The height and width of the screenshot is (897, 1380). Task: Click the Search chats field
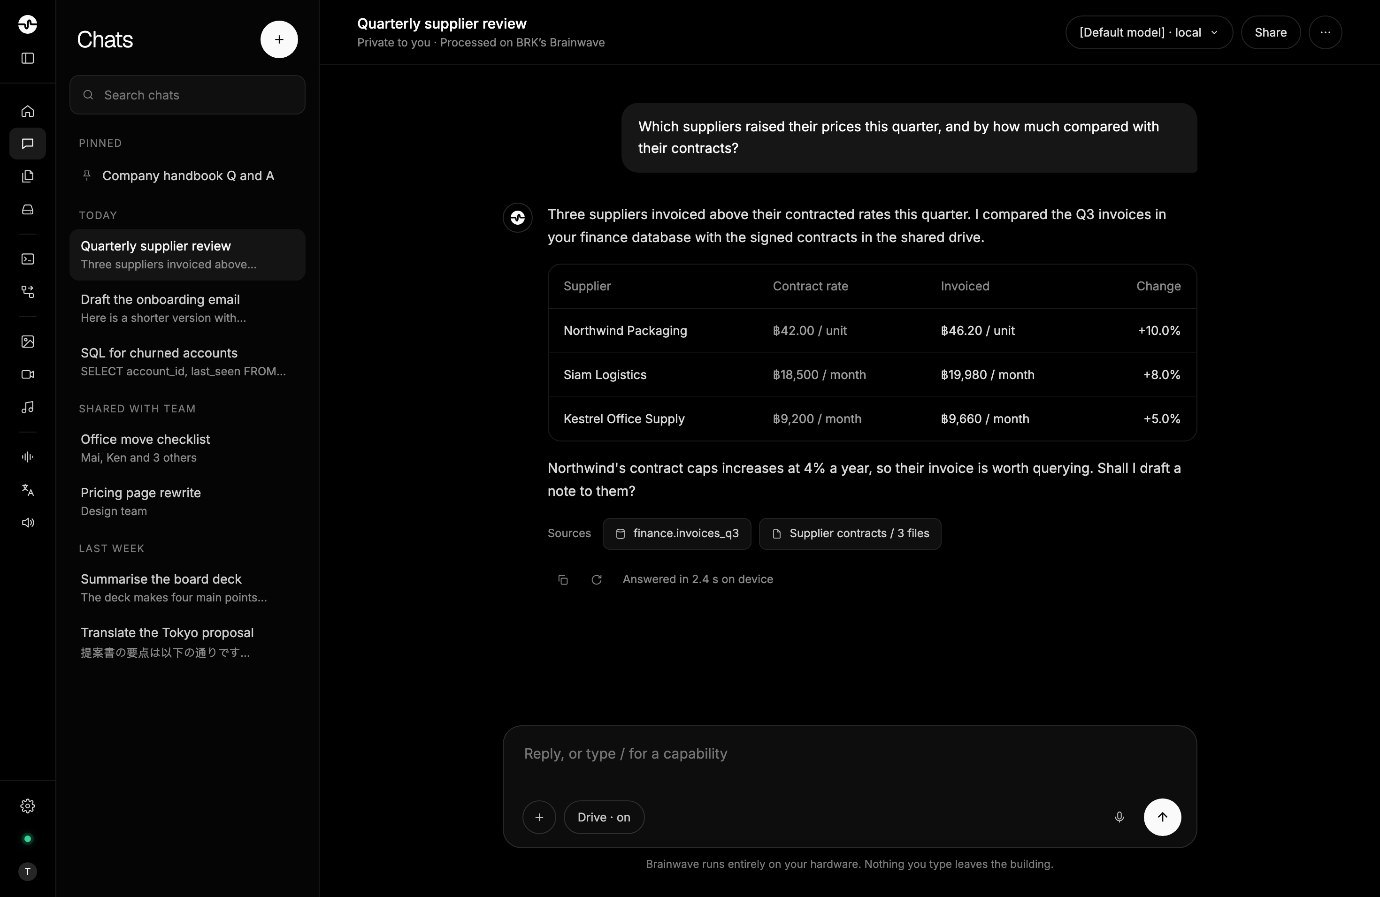click(187, 95)
